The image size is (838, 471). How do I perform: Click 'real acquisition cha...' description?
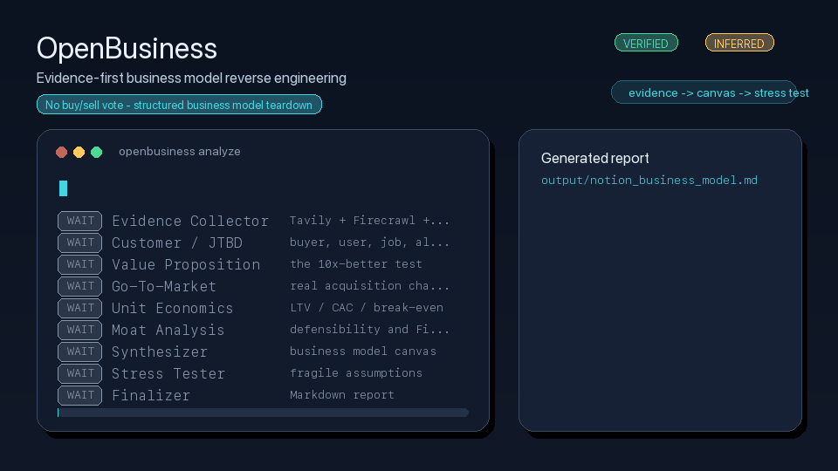[370, 286]
